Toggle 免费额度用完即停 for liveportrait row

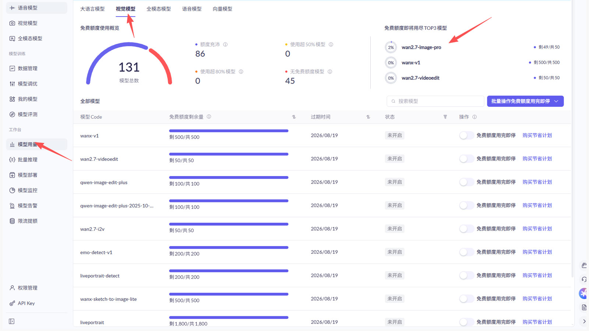pyautogui.click(x=466, y=322)
